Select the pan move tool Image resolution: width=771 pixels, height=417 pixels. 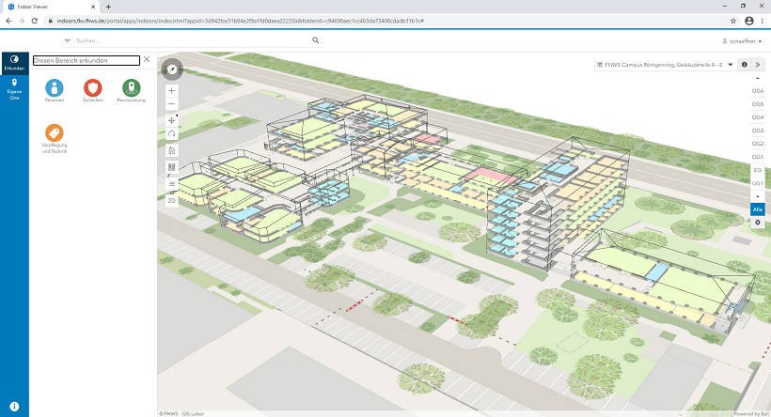[x=172, y=120]
